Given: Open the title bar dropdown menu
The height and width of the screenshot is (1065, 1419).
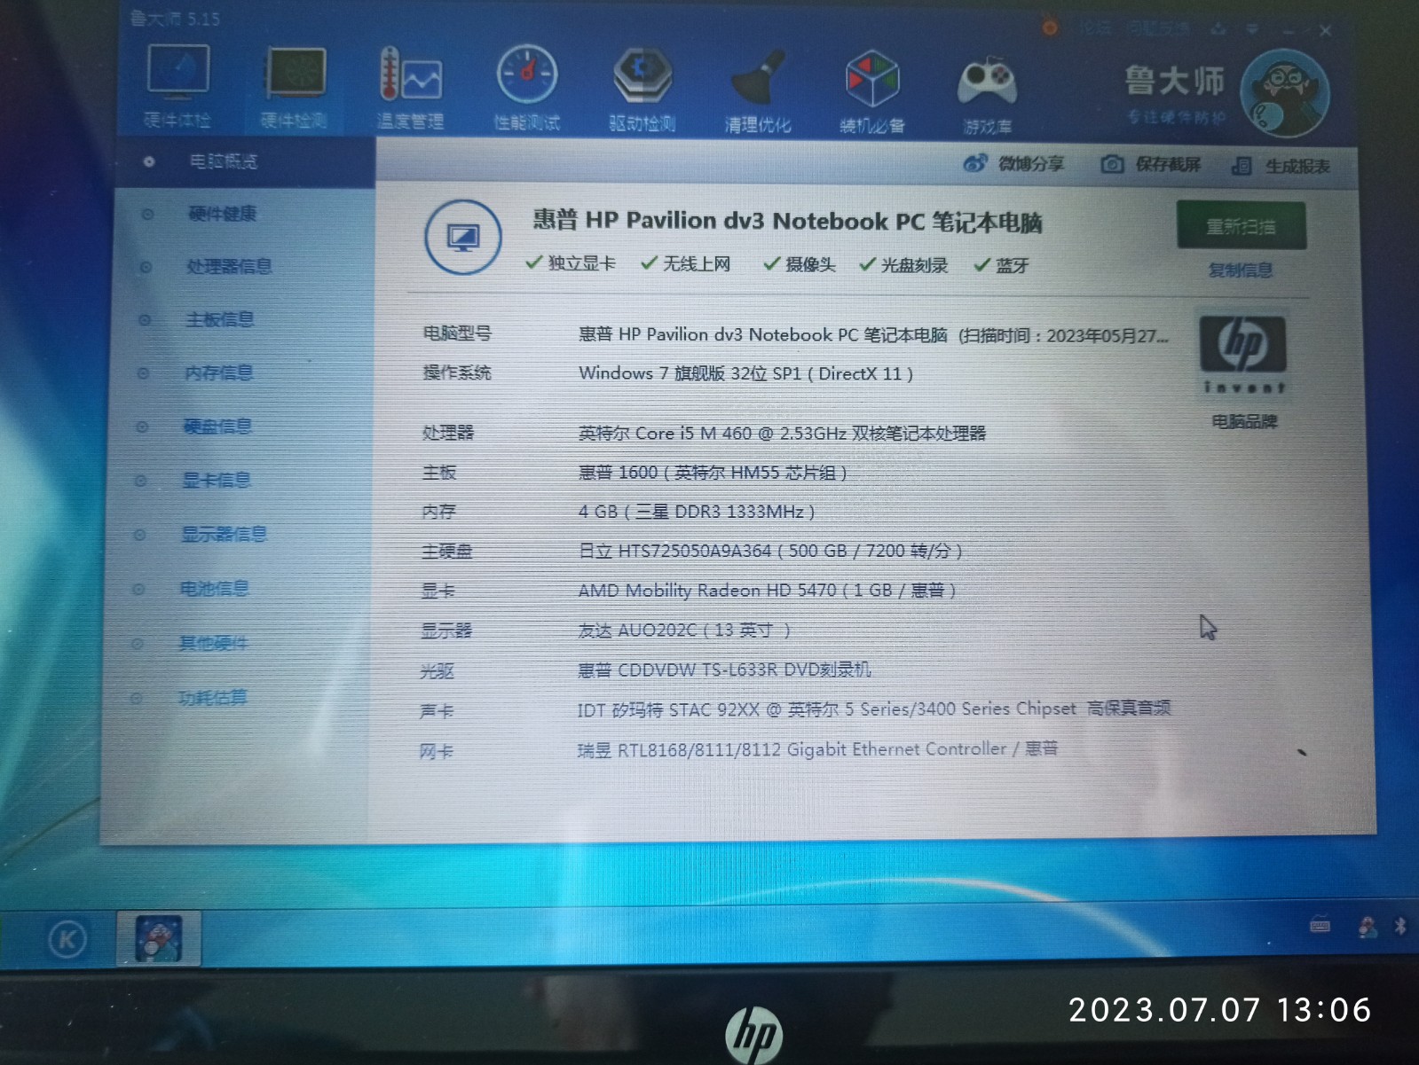Looking at the screenshot, I should tap(1252, 29).
